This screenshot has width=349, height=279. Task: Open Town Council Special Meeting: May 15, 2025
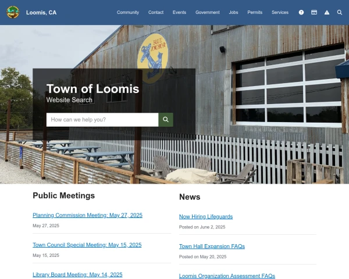(87, 245)
